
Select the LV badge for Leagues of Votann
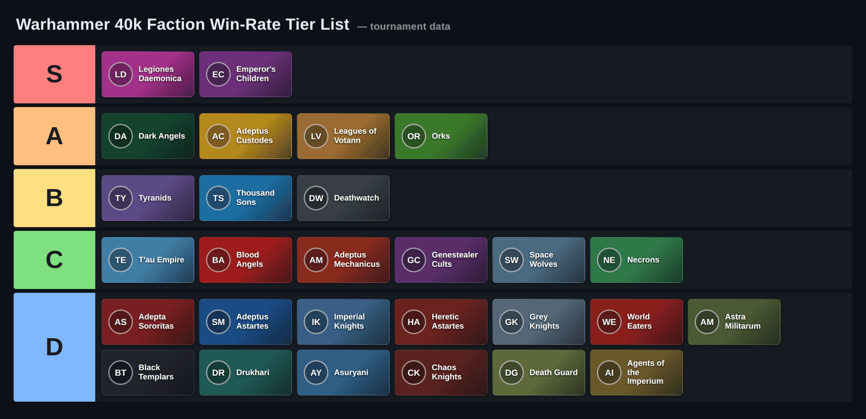316,136
